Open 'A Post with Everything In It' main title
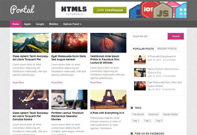 [x=107, y=113]
